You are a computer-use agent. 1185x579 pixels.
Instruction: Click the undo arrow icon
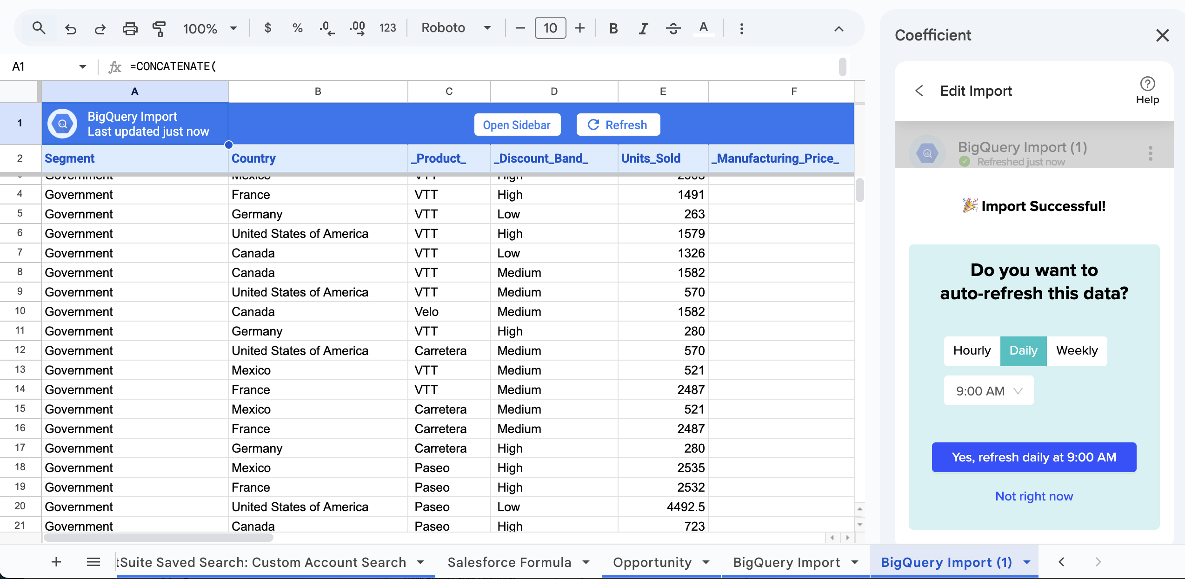point(71,29)
